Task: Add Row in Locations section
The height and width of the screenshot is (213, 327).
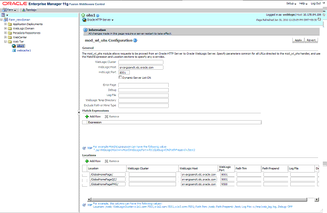Action: click(x=93, y=161)
